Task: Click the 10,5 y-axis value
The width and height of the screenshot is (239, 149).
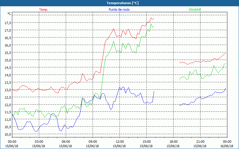Action: click(8, 127)
